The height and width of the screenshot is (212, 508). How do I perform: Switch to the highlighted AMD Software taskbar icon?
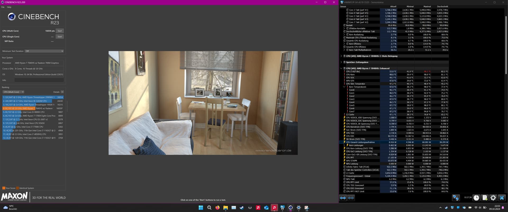(x=274, y=208)
